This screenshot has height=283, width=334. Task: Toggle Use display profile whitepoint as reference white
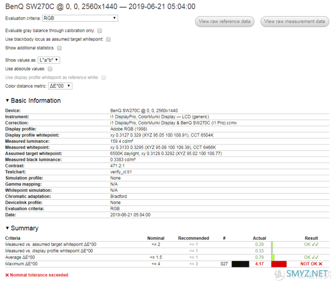tap(104, 77)
